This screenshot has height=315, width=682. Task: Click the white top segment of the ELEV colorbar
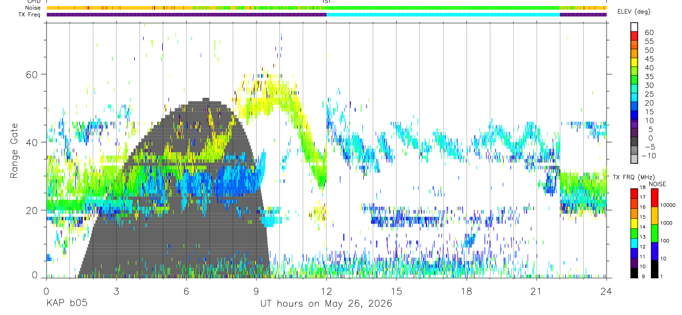pos(634,27)
